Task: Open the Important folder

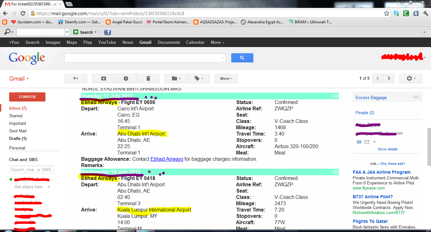Action: 18,123
